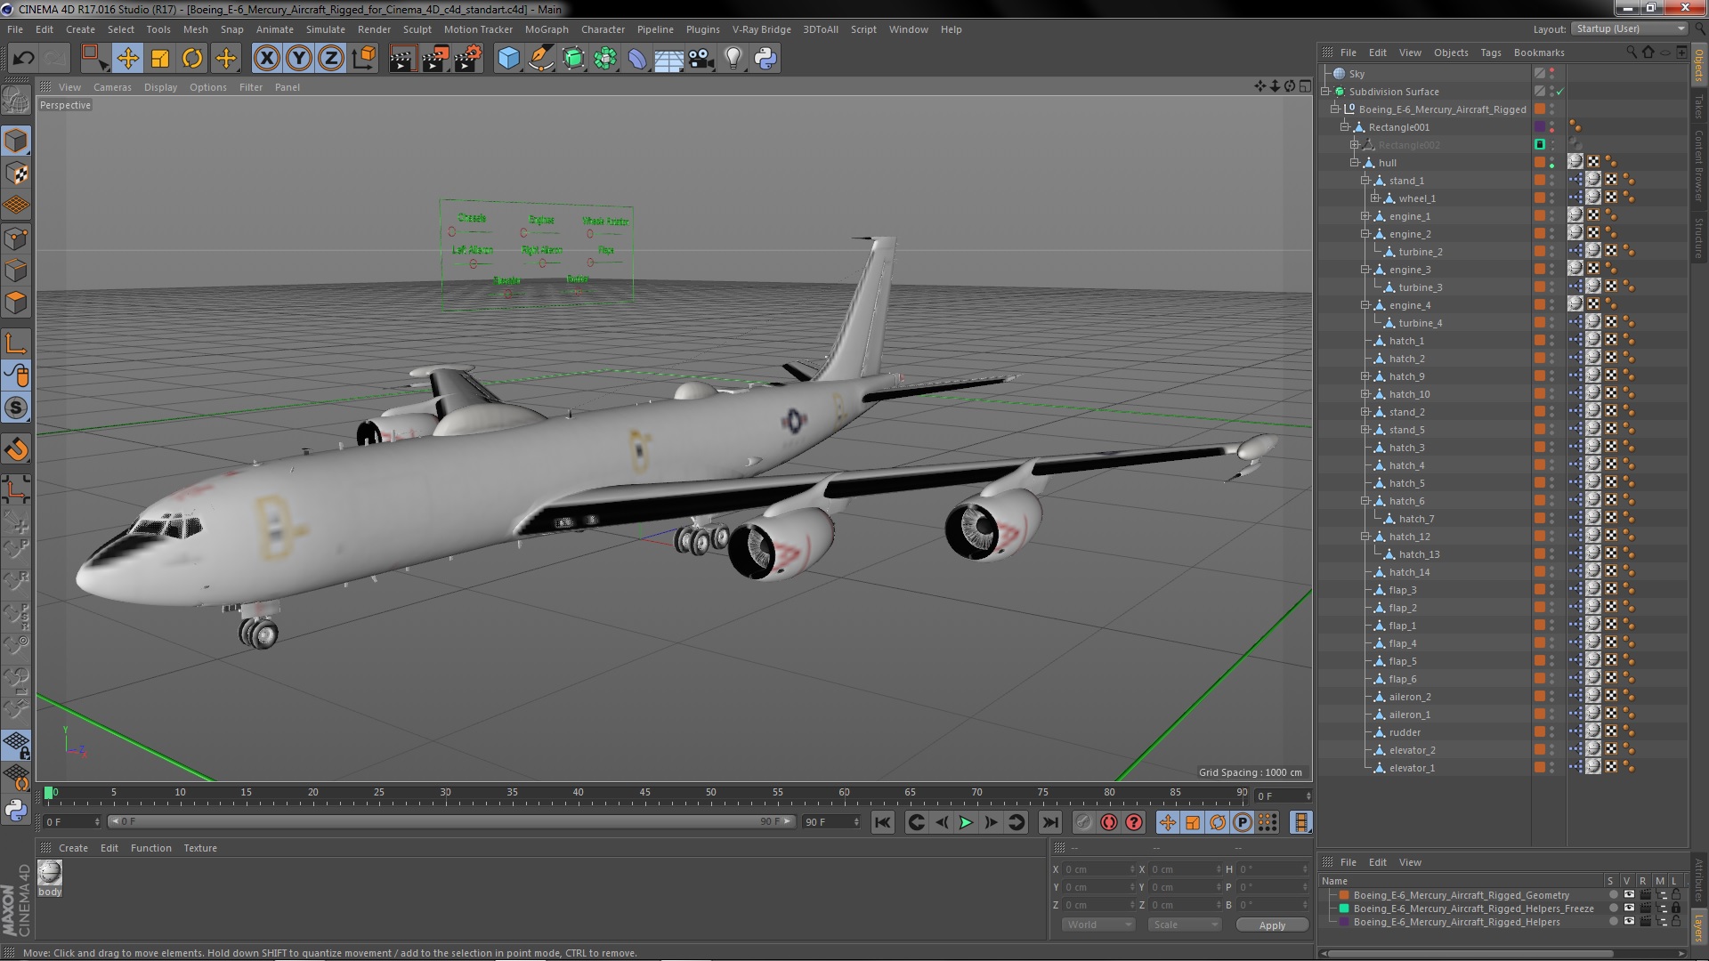Select the Rotate tool
Screen dimensions: 1709x961
tap(192, 59)
